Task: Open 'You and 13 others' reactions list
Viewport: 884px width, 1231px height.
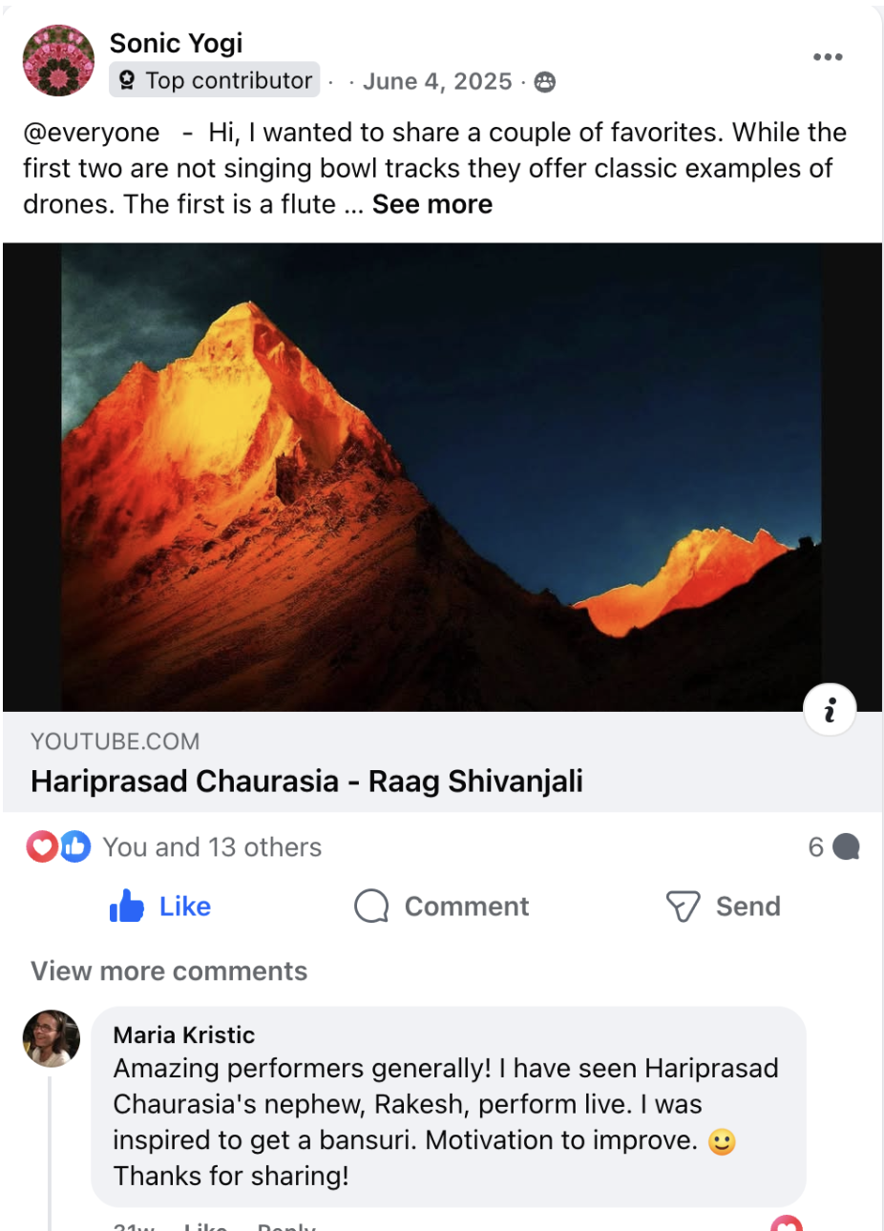Action: point(212,847)
